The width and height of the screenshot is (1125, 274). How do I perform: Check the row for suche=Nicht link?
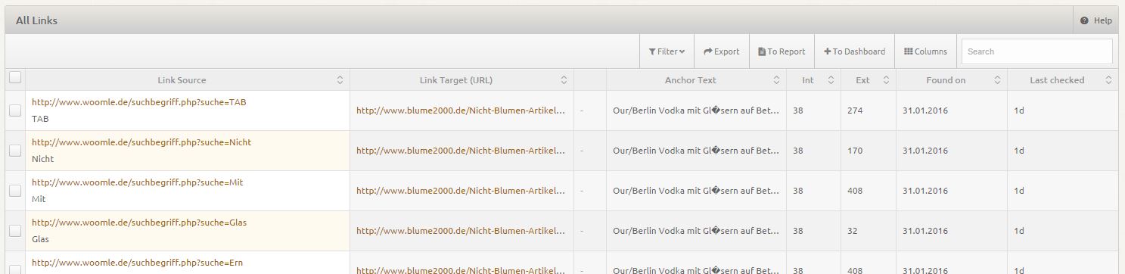pyautogui.click(x=15, y=151)
